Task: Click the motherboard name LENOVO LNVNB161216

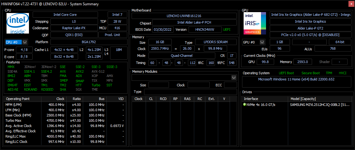Action: tap(184, 16)
